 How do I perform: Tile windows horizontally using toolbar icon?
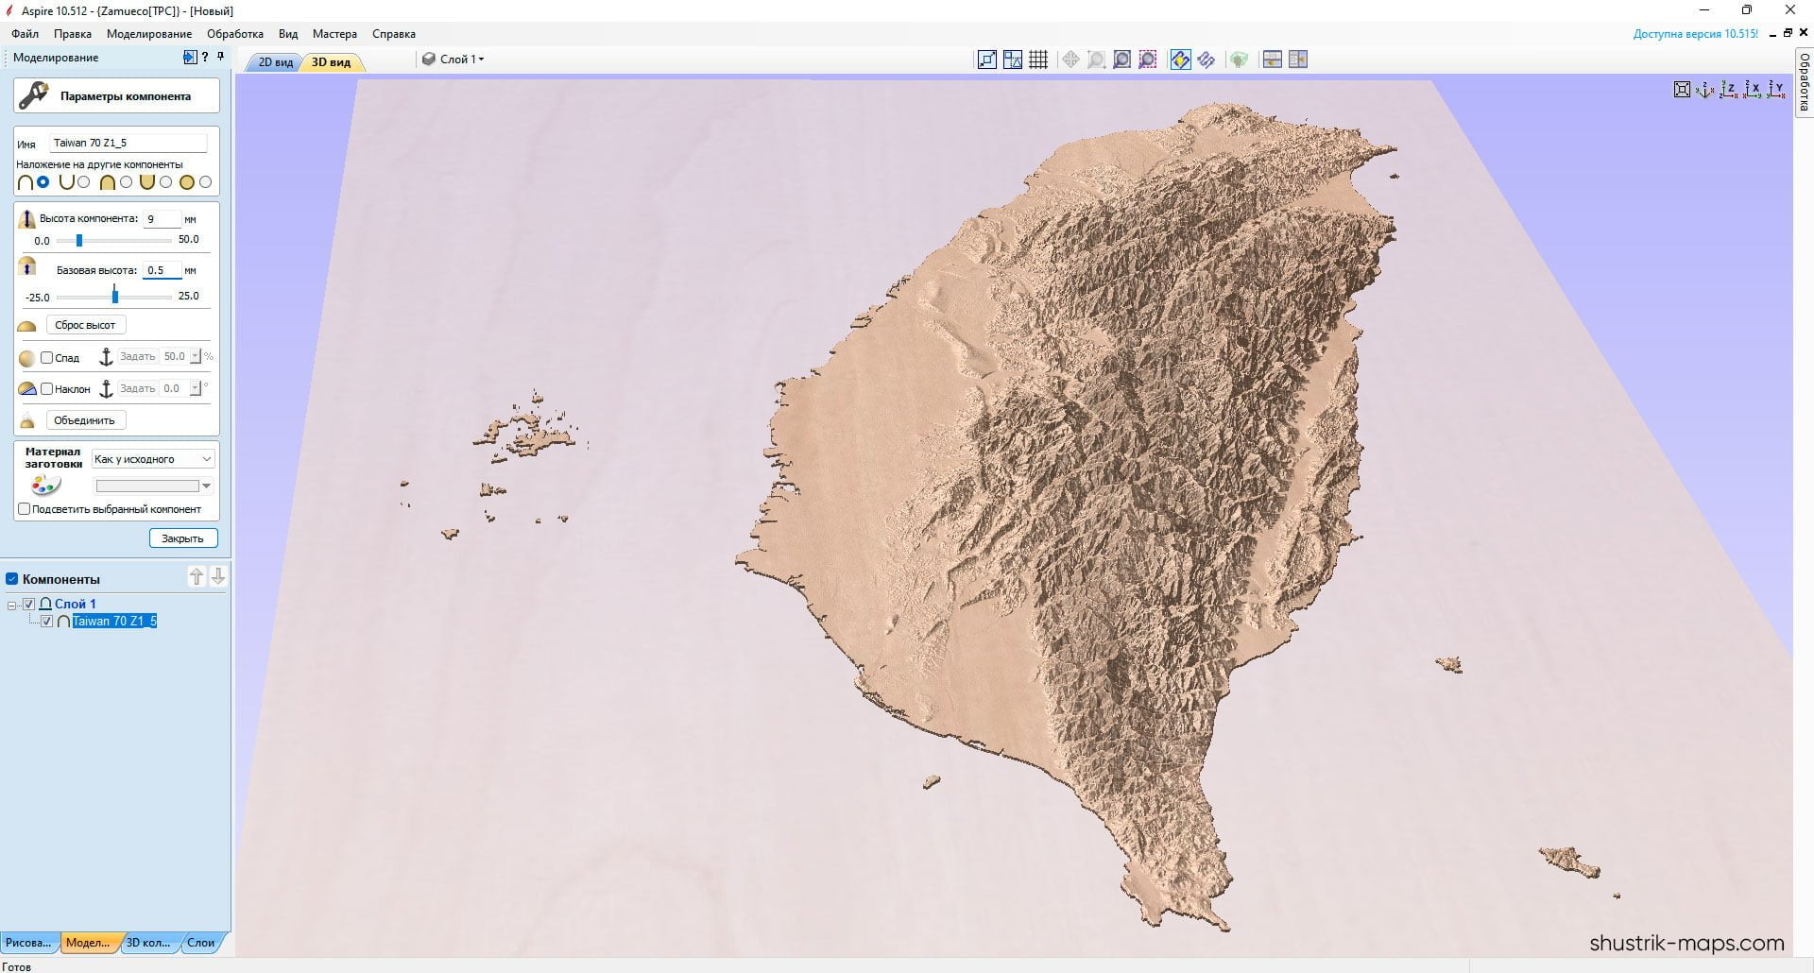pyautogui.click(x=1273, y=60)
